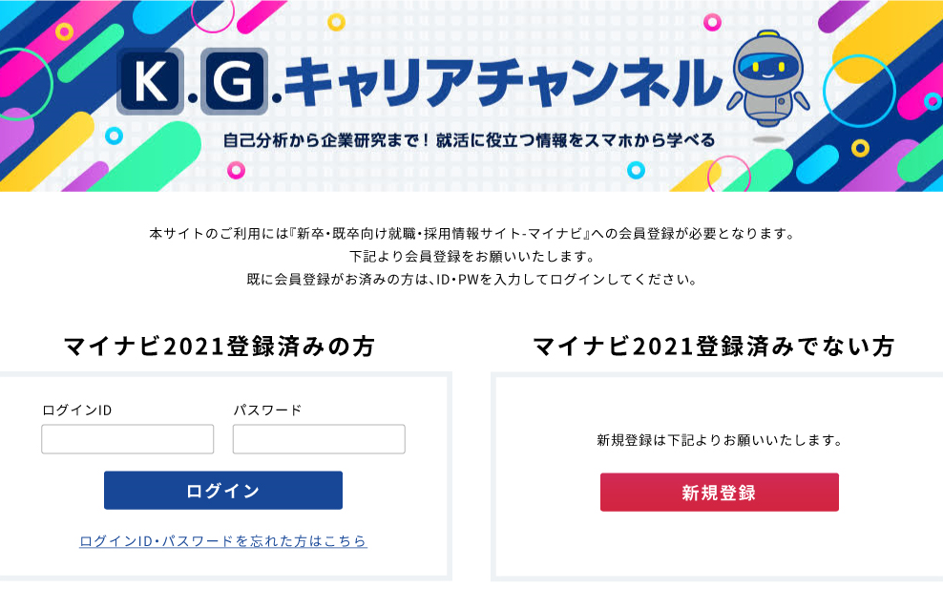The width and height of the screenshot is (943, 589).
Task: Open 新規登録 to create a new account
Action: (x=719, y=492)
